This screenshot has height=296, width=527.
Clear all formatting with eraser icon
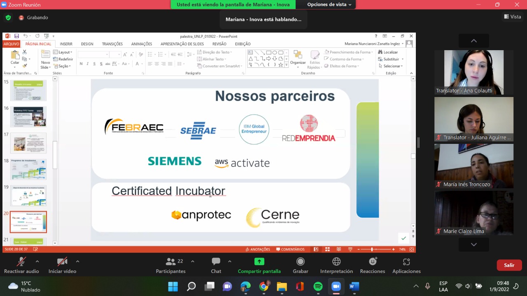[141, 54]
